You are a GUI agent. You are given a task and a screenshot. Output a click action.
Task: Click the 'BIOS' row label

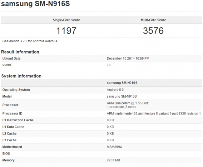point(6,154)
